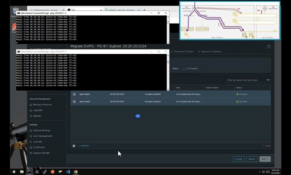Toggle the select-all checkbox in table footer

pos(74,146)
